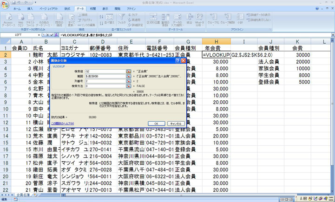This screenshot has height=202, width=335.
Task: Click the 小計 subtotal icon
Action: 240,19
